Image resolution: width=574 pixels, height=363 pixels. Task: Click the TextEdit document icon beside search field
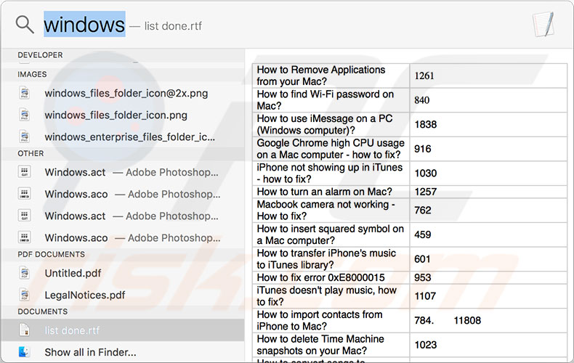coord(543,24)
